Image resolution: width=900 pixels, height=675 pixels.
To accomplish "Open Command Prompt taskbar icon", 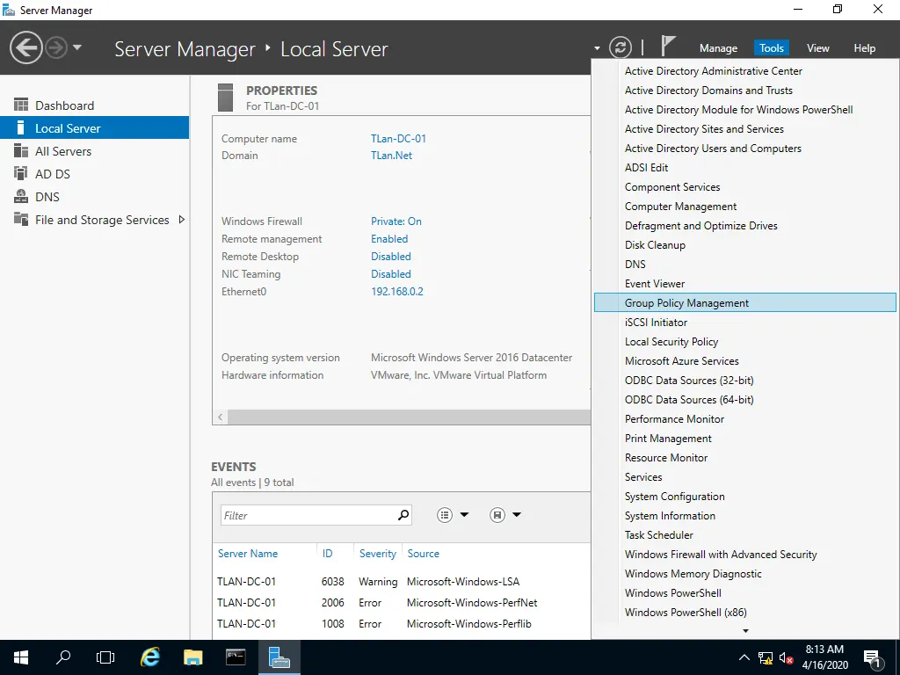I will (x=236, y=657).
